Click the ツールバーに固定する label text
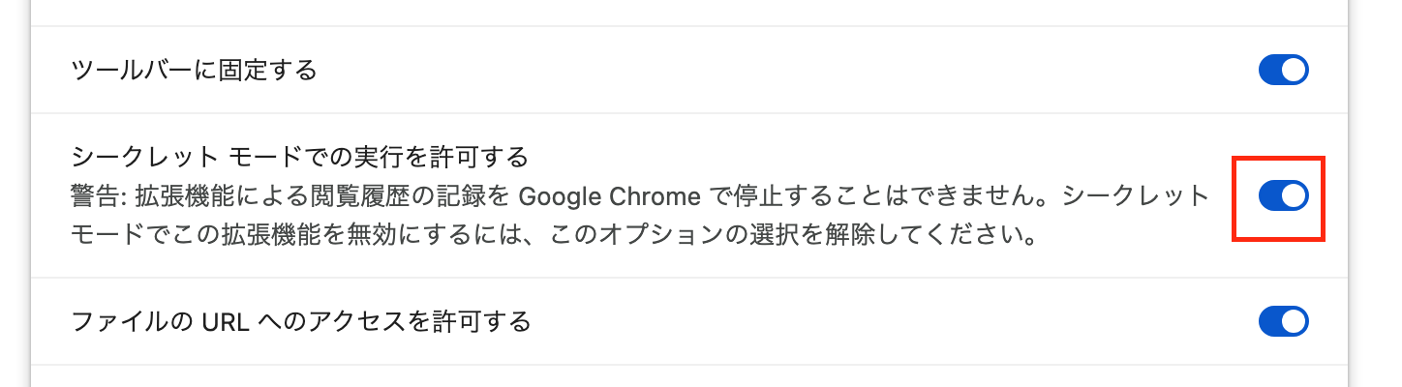Screen dimensions: 1402x387 tap(195, 71)
